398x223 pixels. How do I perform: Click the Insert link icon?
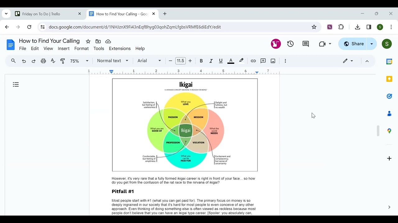point(253,61)
